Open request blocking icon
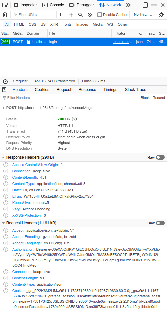 coord(90,15)
